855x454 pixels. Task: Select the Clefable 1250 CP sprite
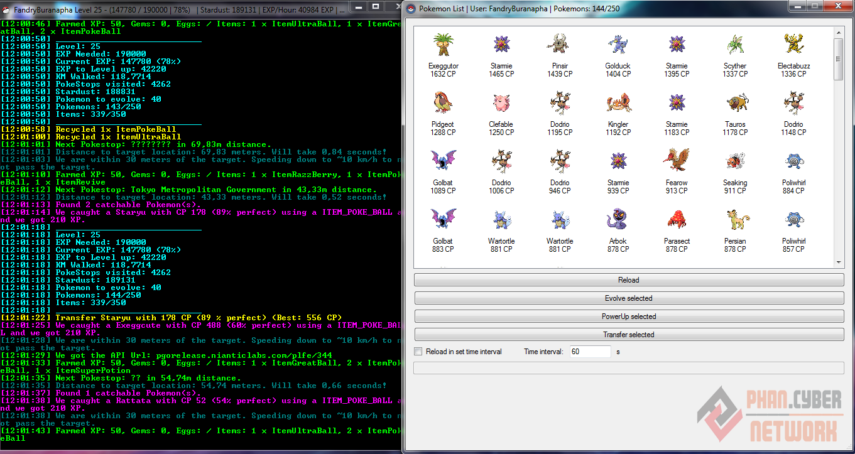501,104
